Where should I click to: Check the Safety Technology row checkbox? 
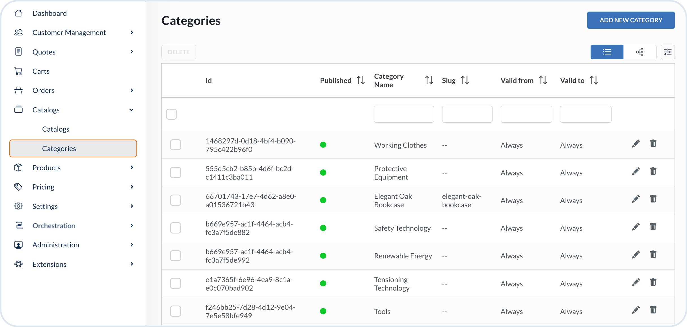coord(175,228)
